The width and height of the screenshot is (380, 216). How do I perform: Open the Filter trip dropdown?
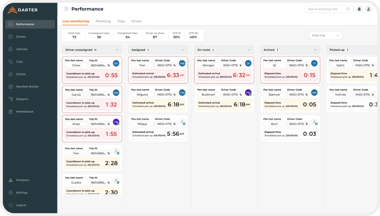(325, 35)
